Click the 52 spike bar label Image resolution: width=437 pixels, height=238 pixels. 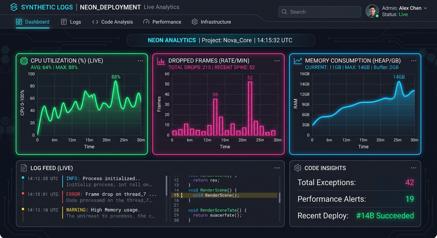click(250, 78)
